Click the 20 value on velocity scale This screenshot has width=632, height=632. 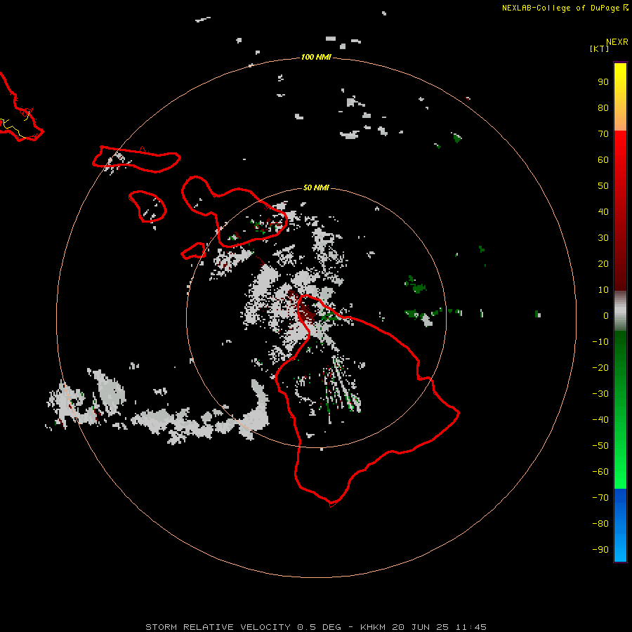coord(603,264)
